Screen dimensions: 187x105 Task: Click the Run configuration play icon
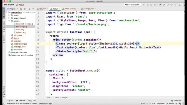[144, 5]
